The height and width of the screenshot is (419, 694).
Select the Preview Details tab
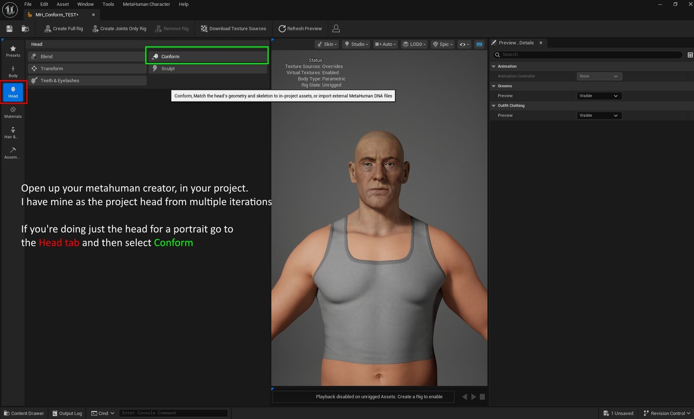[516, 43]
